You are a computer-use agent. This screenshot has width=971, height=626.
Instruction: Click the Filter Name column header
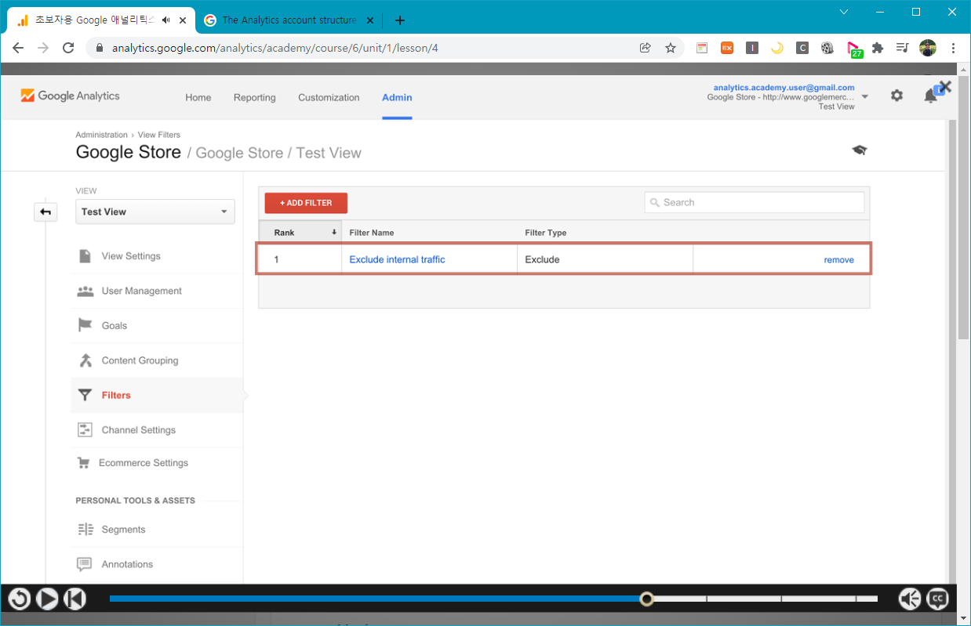(372, 233)
